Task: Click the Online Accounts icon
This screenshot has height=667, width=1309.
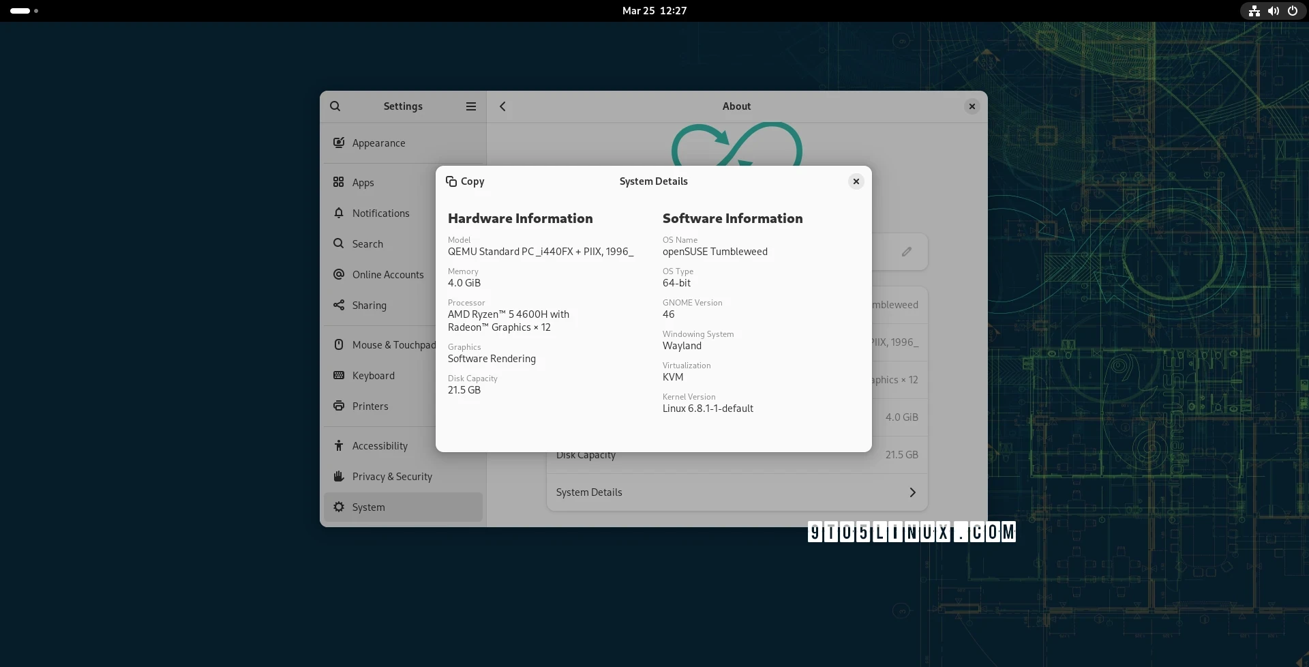Action: pos(339,274)
